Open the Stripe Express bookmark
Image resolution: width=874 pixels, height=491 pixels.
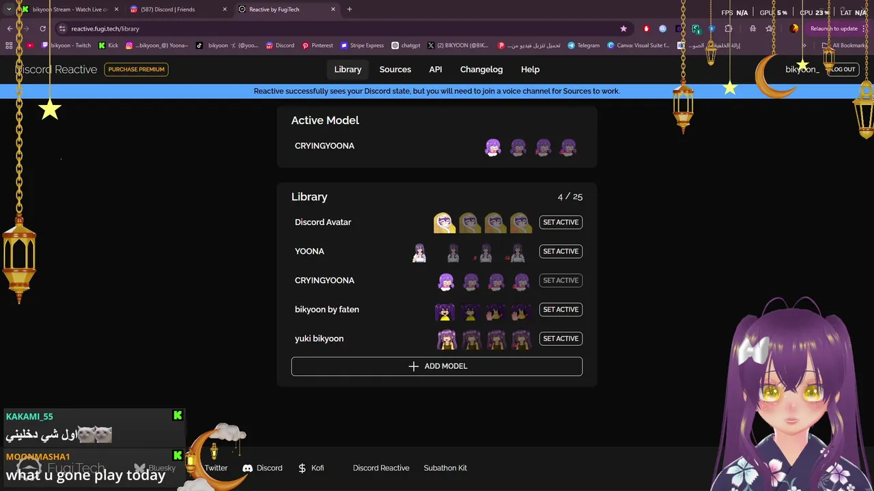[x=362, y=46]
